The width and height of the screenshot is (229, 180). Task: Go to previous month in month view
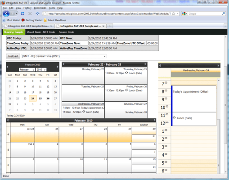[8, 120]
